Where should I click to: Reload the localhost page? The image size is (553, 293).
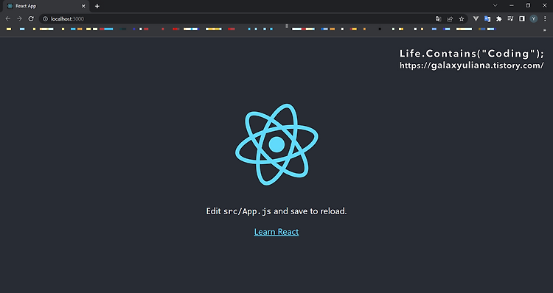click(x=31, y=18)
